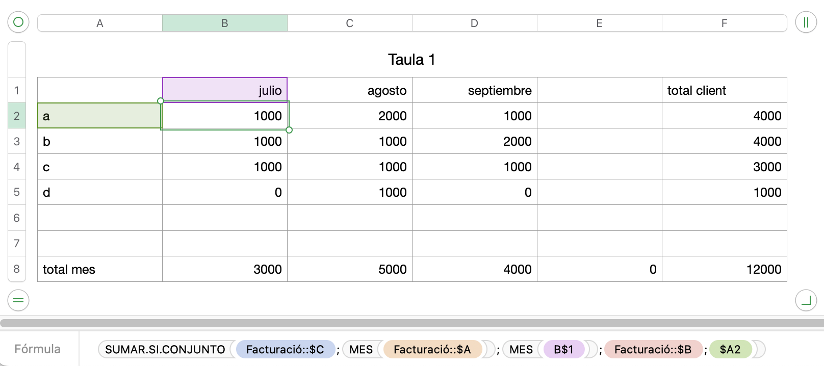The height and width of the screenshot is (366, 824).
Task: Click the Facturació::$C reference token
Action: click(285, 349)
